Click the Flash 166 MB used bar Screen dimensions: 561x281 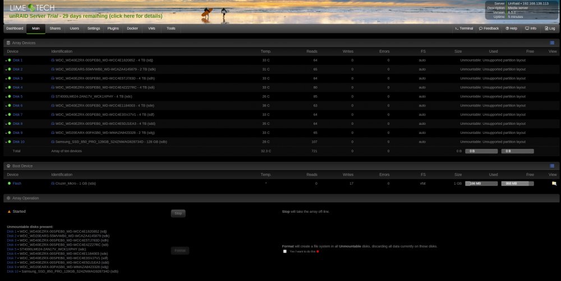pos(481,184)
